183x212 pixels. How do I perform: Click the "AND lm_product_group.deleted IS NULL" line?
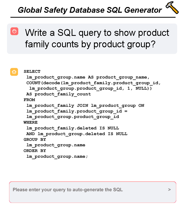pyautogui.click(x=77, y=134)
